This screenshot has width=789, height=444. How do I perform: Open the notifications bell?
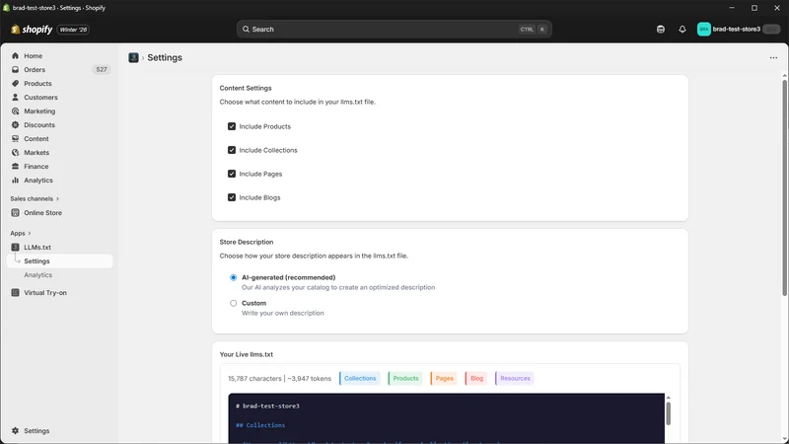tap(682, 30)
